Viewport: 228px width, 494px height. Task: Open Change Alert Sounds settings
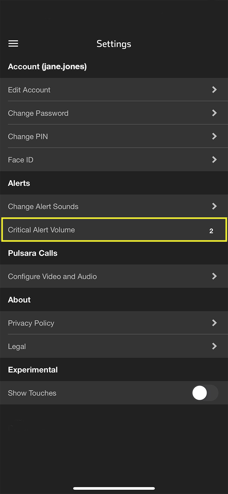coord(114,206)
